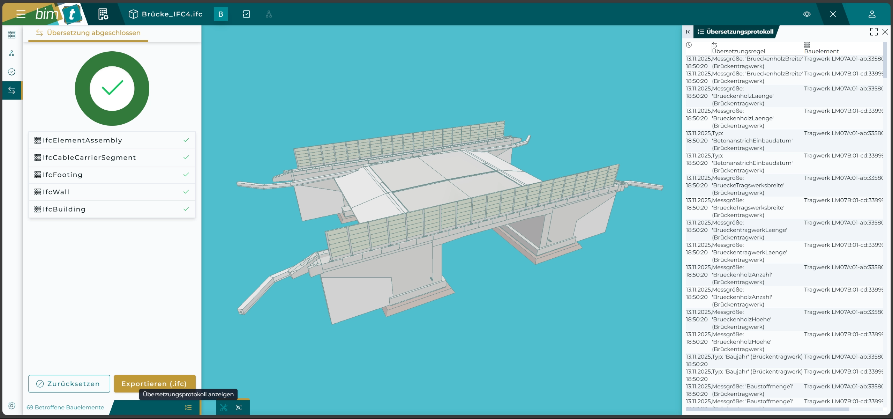
Task: Select the 'B' button next to file name
Action: pos(220,14)
